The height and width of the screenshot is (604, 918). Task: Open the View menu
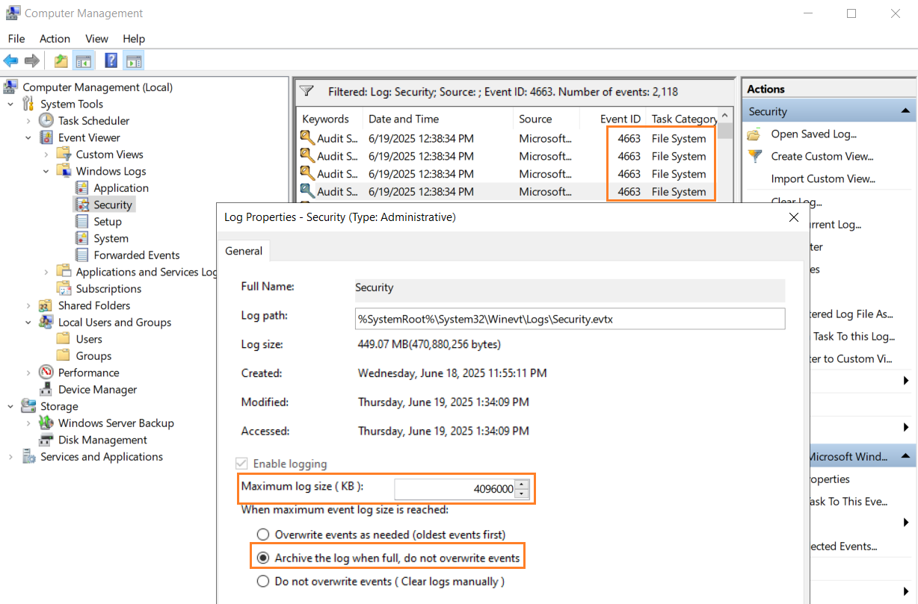[x=96, y=39]
